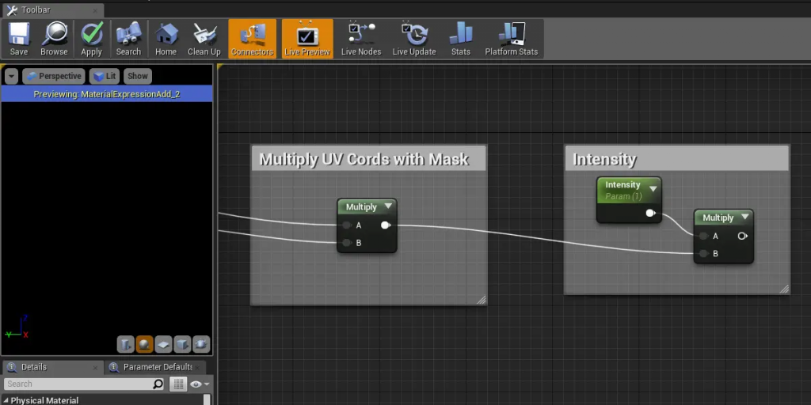This screenshot has height=405, width=811.
Task: Preview material on the cube primitive
Action: (x=182, y=344)
